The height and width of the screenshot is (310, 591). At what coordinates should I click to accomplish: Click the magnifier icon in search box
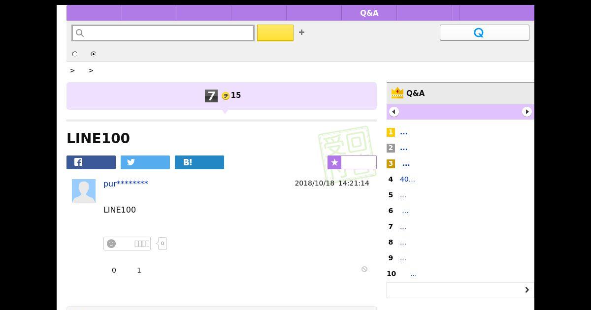tap(80, 33)
